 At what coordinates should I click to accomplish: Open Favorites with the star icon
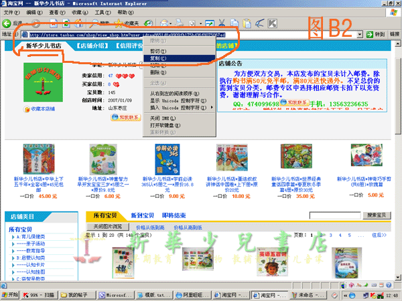coord(119,23)
